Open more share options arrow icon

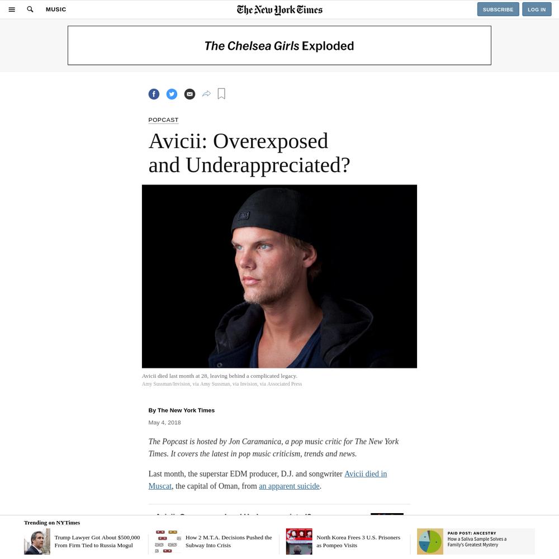pos(206,94)
